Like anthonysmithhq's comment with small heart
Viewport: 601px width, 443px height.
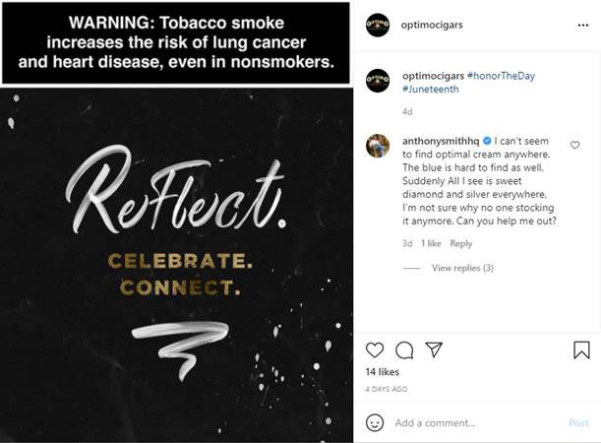575,146
